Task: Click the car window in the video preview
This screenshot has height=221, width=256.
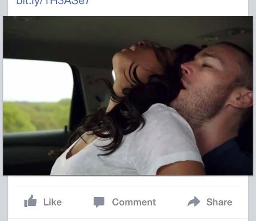Action: click(x=38, y=95)
